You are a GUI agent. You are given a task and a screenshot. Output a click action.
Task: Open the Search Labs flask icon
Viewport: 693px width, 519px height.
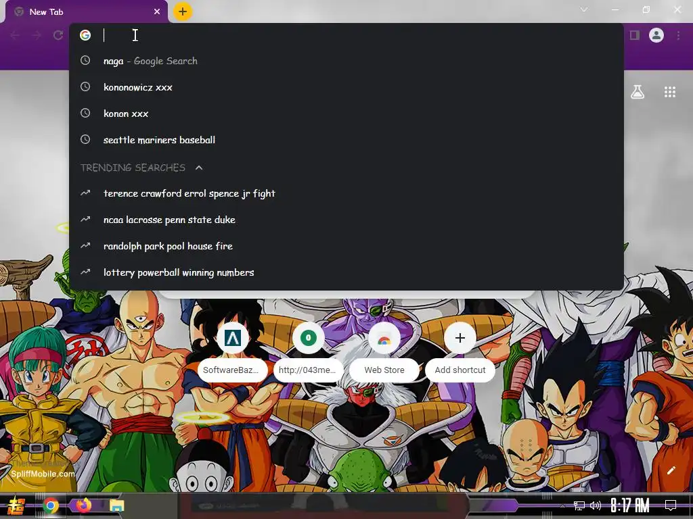638,92
